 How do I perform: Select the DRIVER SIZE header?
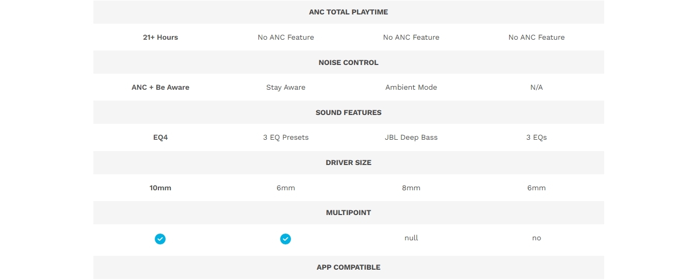tap(348, 162)
